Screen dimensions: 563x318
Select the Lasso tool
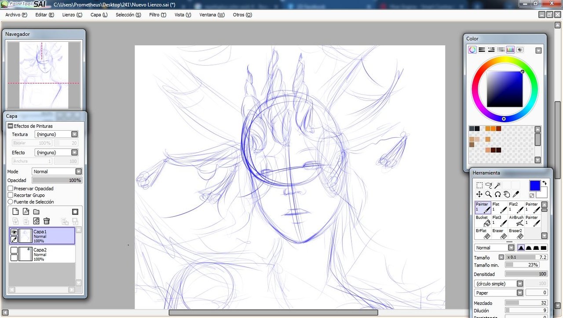tap(489, 186)
